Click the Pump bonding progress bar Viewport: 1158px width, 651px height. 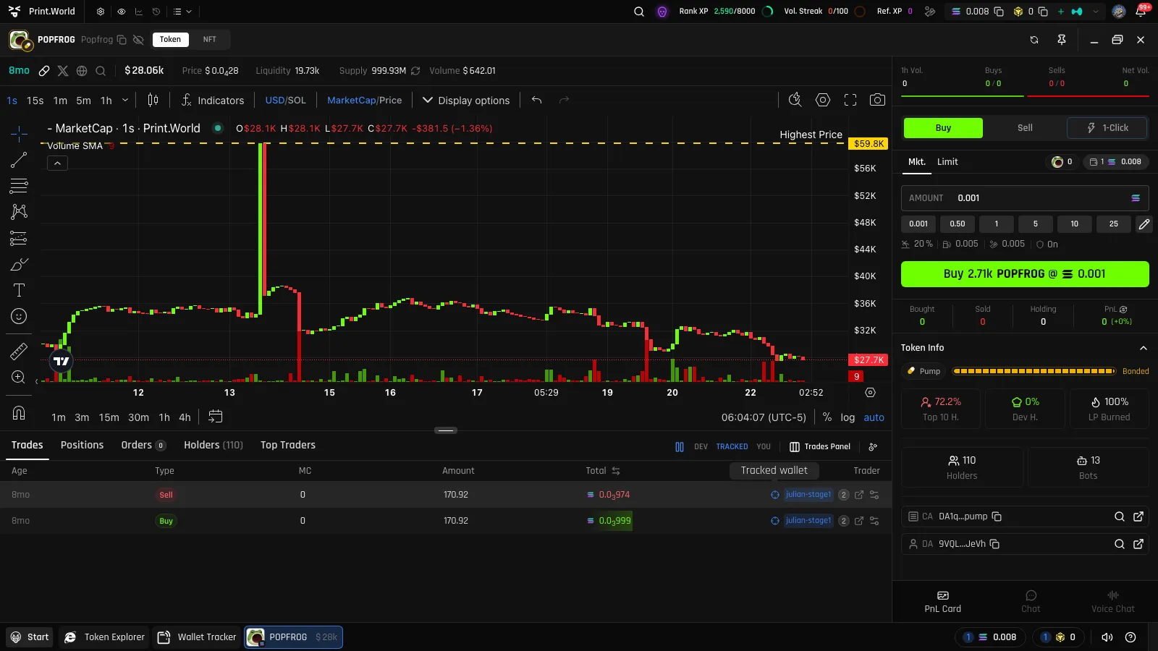click(1034, 371)
